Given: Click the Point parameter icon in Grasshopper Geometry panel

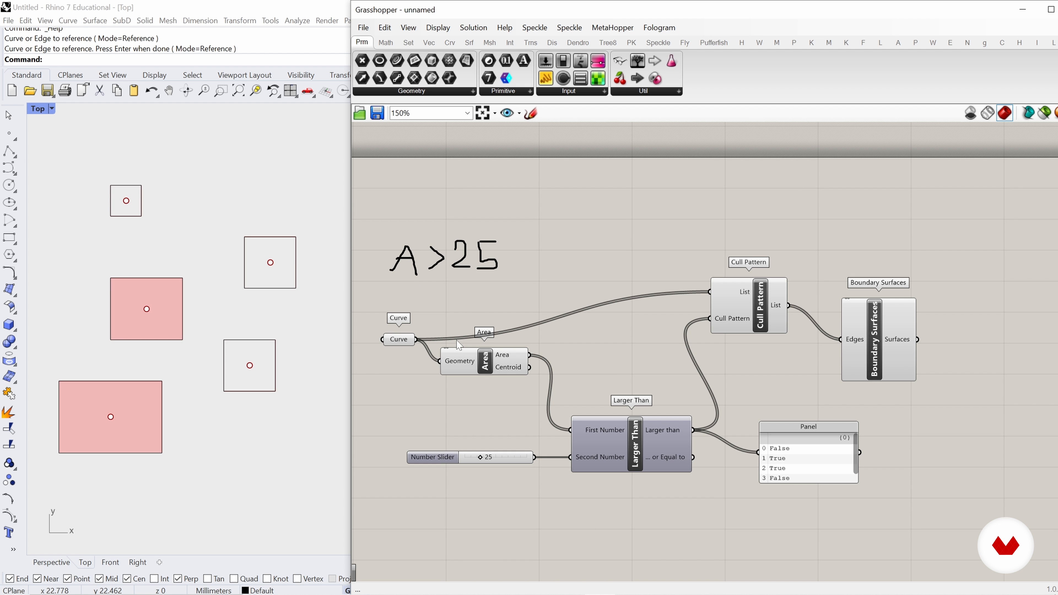Looking at the screenshot, I should point(362,61).
